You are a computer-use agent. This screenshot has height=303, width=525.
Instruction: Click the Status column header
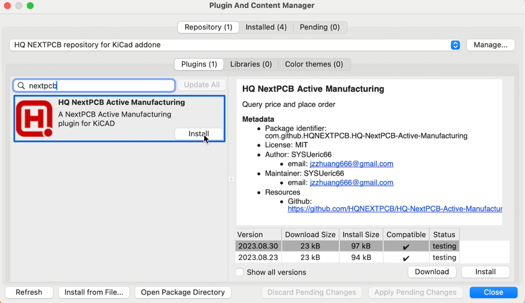coord(444,234)
